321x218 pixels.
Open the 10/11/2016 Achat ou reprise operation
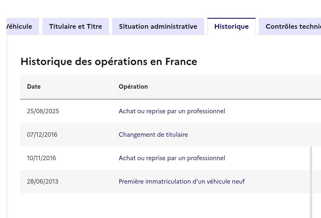tap(172, 158)
